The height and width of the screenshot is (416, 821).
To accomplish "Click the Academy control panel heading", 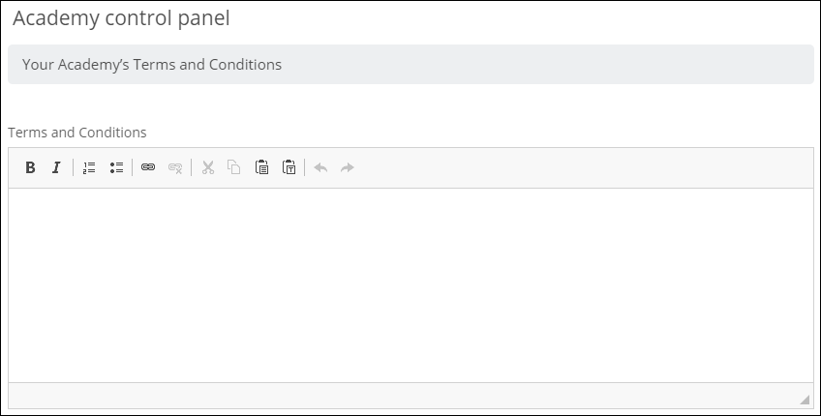I will [121, 18].
